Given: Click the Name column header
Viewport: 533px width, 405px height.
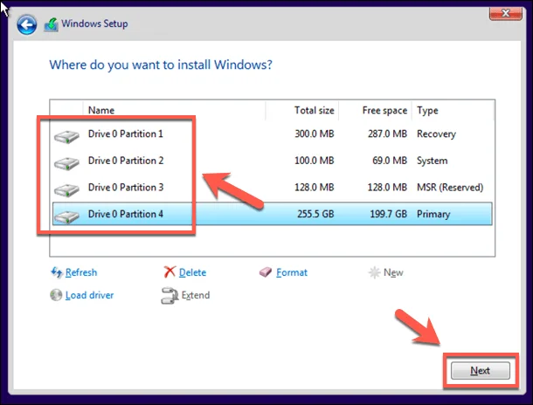Looking at the screenshot, I should click(x=101, y=111).
